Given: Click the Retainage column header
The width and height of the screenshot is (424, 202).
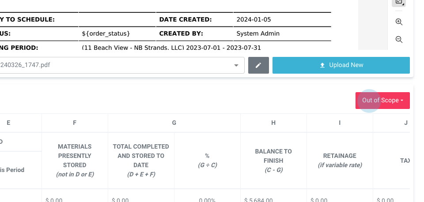Looking at the screenshot, I should (340, 161).
